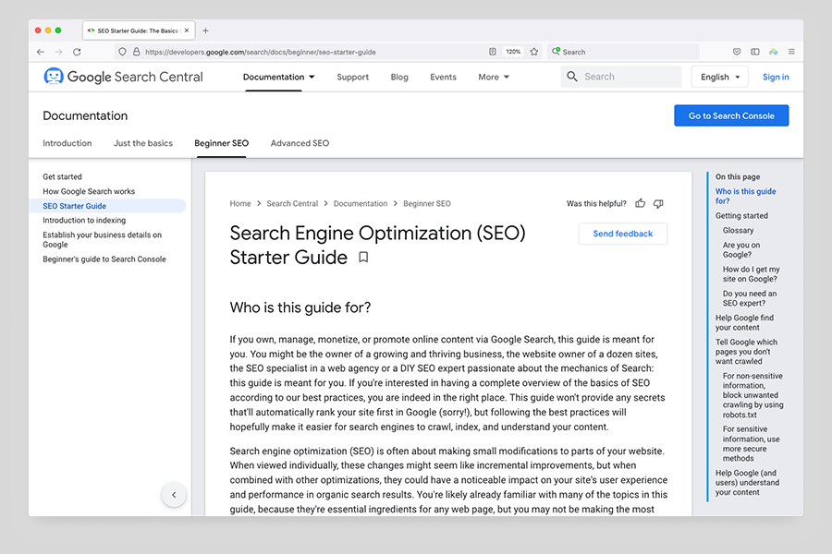The image size is (832, 554).
Task: Bookmark this page with the star icon
Action: click(x=534, y=52)
